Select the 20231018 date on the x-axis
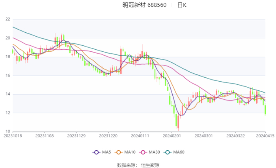The width and height of the screenshot is (276, 168). (x=13, y=136)
